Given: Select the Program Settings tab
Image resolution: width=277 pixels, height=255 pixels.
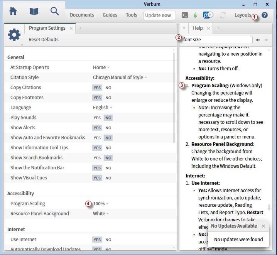Looking at the screenshot, I should click(x=47, y=28).
